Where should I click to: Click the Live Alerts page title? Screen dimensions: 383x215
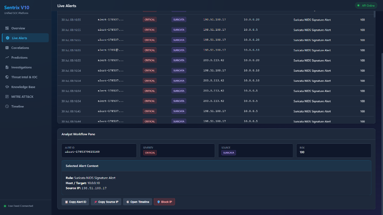click(67, 6)
